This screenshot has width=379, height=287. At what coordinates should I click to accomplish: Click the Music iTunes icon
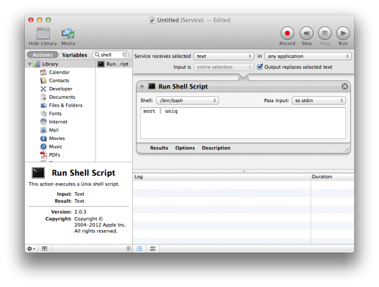pyautogui.click(x=44, y=146)
